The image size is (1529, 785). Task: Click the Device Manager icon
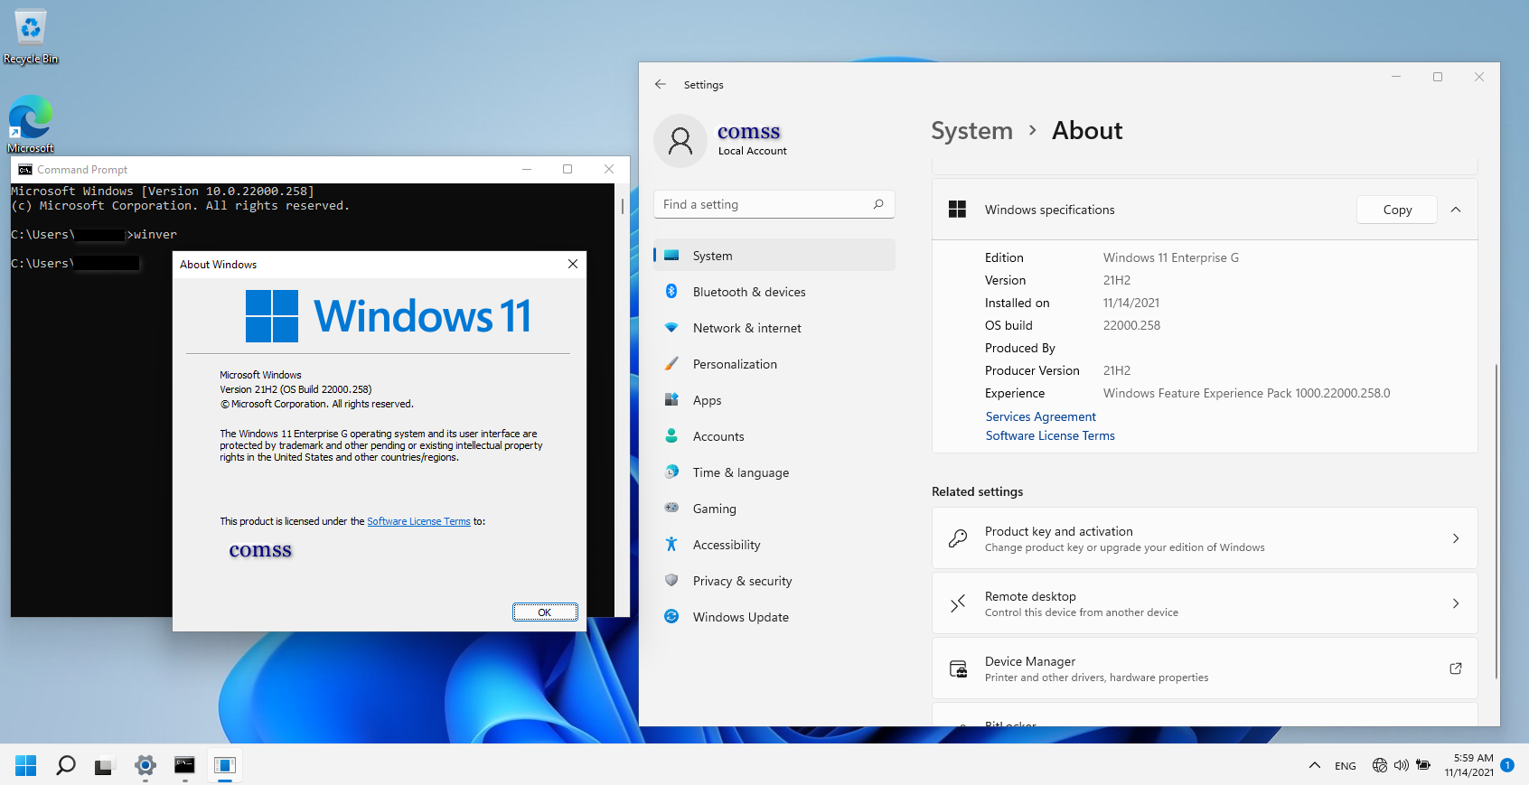click(x=958, y=668)
